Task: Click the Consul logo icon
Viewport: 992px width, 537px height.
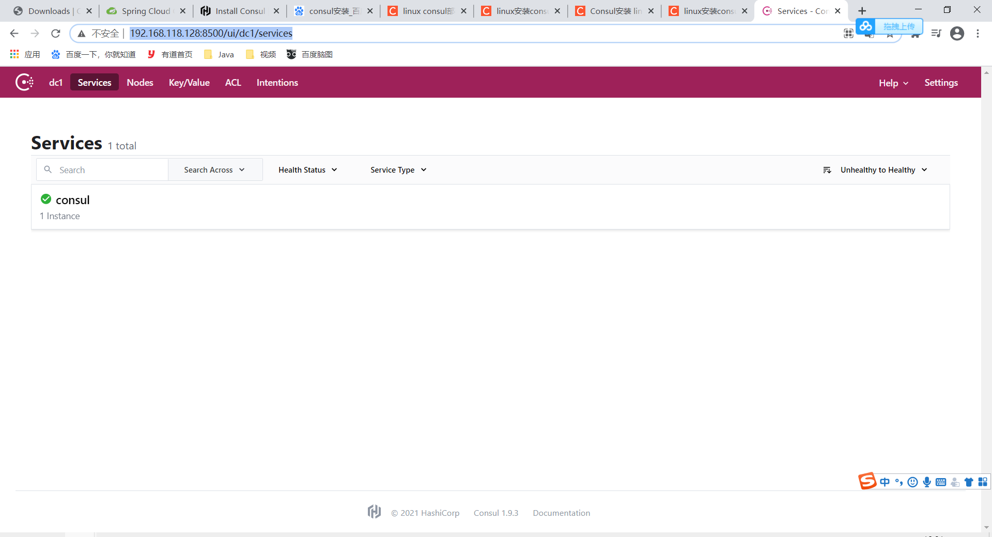Action: click(24, 82)
